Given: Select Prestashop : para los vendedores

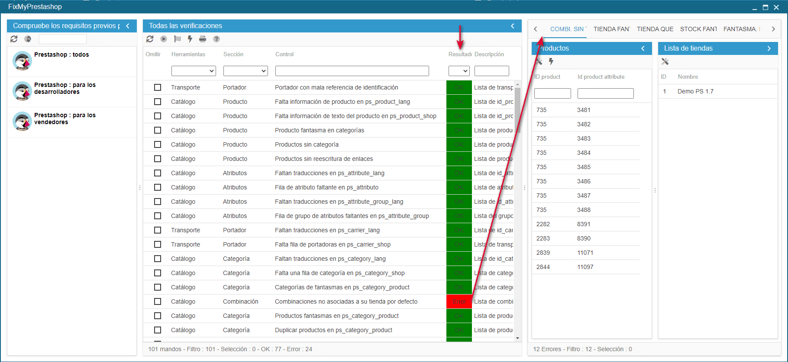Looking at the screenshot, I should (65, 119).
